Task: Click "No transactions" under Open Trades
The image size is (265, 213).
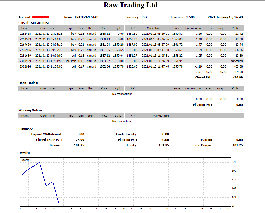Action: (122, 94)
